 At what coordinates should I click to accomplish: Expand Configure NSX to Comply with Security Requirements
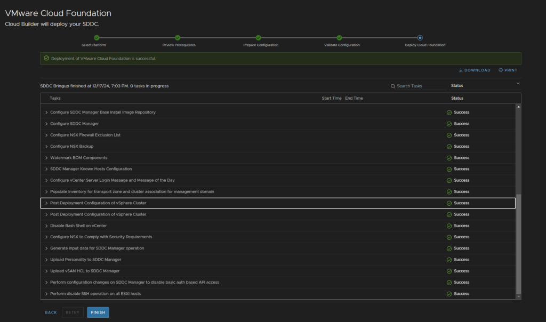click(46, 237)
